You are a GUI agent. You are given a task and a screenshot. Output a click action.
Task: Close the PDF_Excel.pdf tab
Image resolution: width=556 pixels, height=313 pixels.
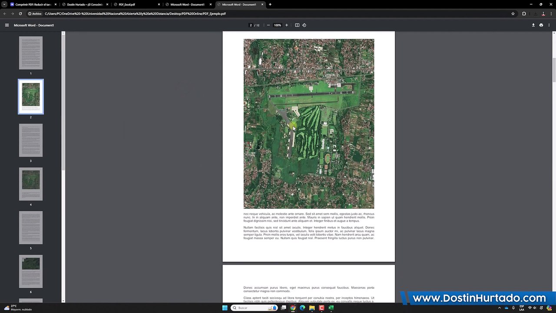[159, 4]
